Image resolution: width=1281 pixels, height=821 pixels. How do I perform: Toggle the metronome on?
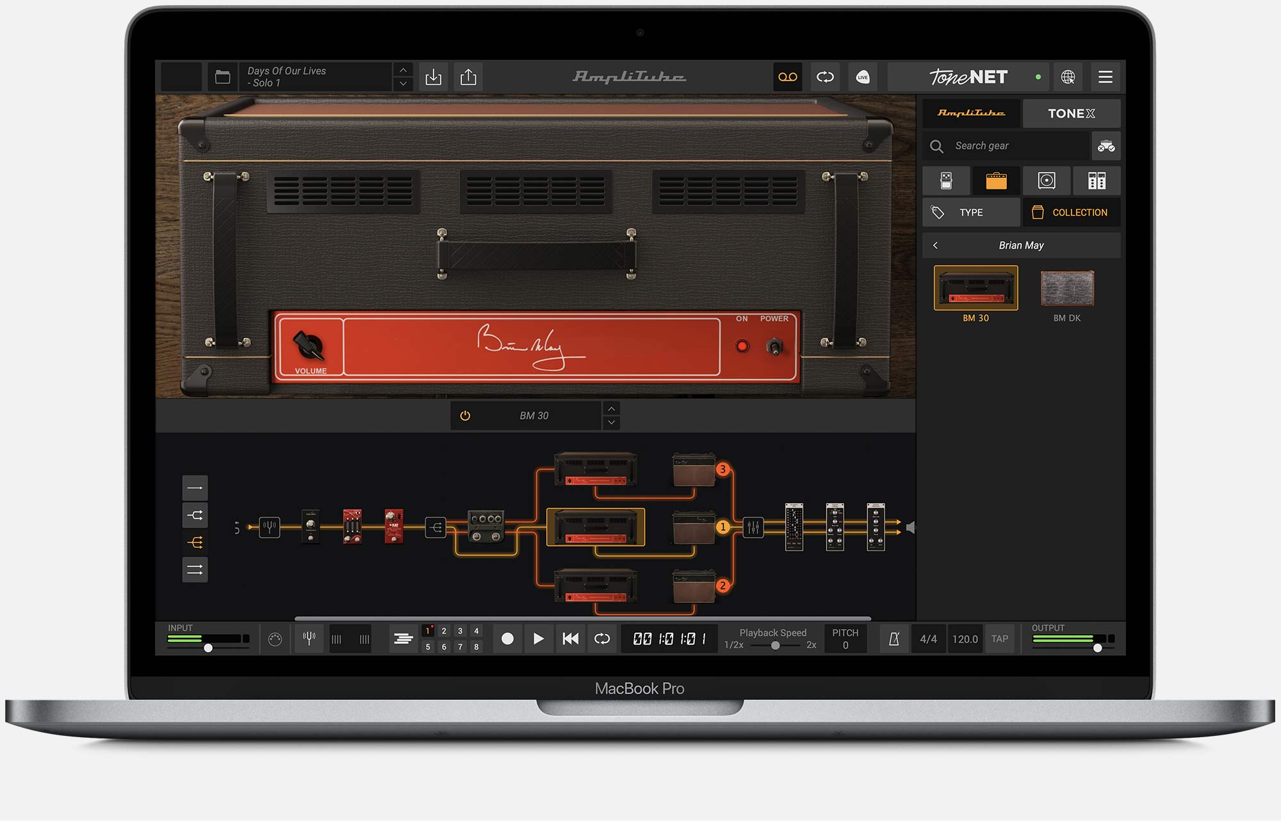click(x=894, y=639)
